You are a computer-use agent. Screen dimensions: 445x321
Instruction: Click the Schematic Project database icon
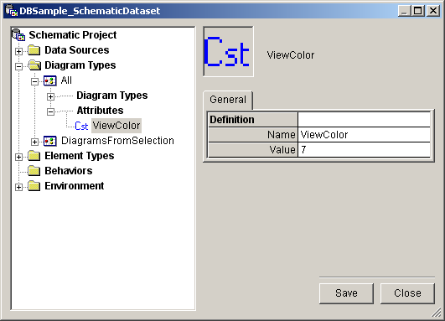pos(18,35)
